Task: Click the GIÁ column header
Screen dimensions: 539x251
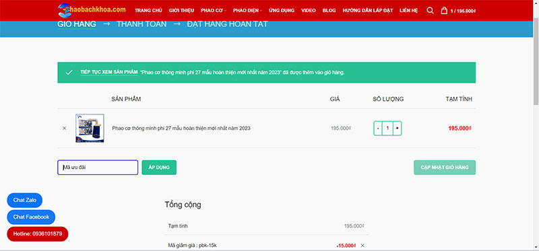Action: point(335,99)
